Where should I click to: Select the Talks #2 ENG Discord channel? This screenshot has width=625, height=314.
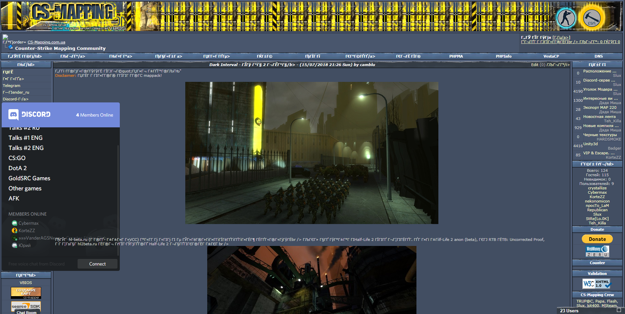point(26,148)
